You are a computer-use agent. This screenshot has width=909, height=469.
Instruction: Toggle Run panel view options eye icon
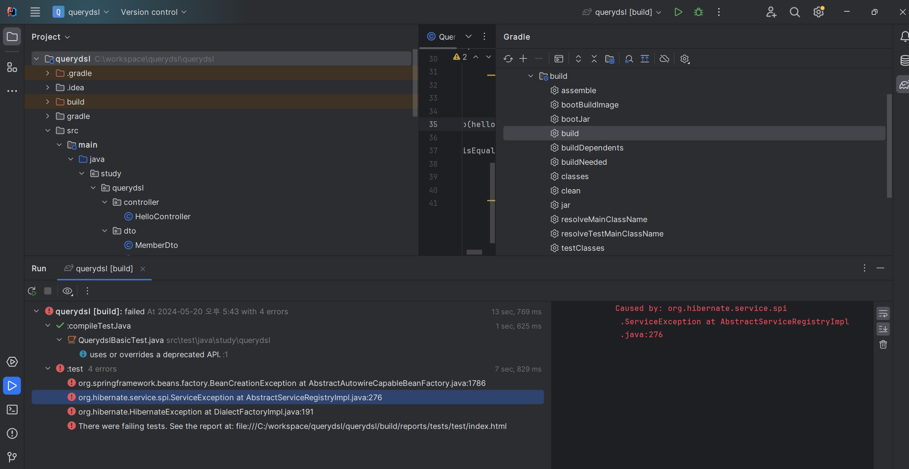click(68, 291)
